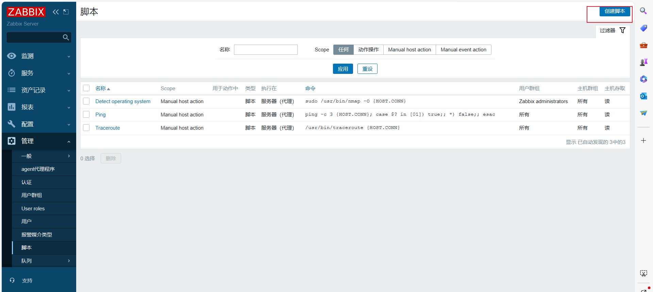Open the Microsoft 365 icon in sidebar
Viewport: 653px width, 292px height.
pyautogui.click(x=643, y=79)
